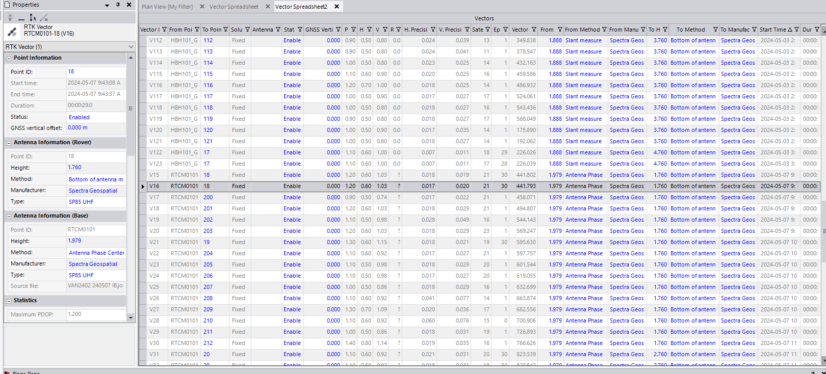Click Antenna Phase Center method in Base section
The width and height of the screenshot is (826, 374).
click(96, 253)
